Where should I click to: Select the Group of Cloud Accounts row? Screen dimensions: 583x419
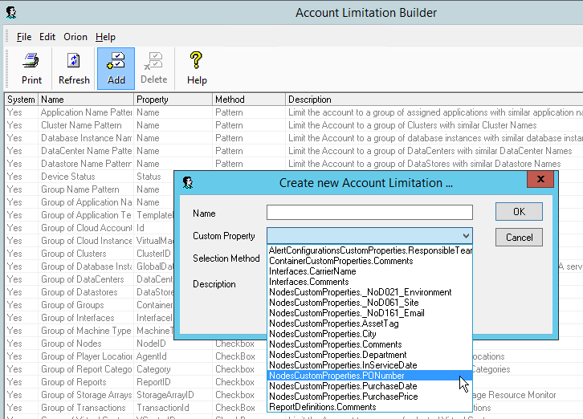(89, 228)
